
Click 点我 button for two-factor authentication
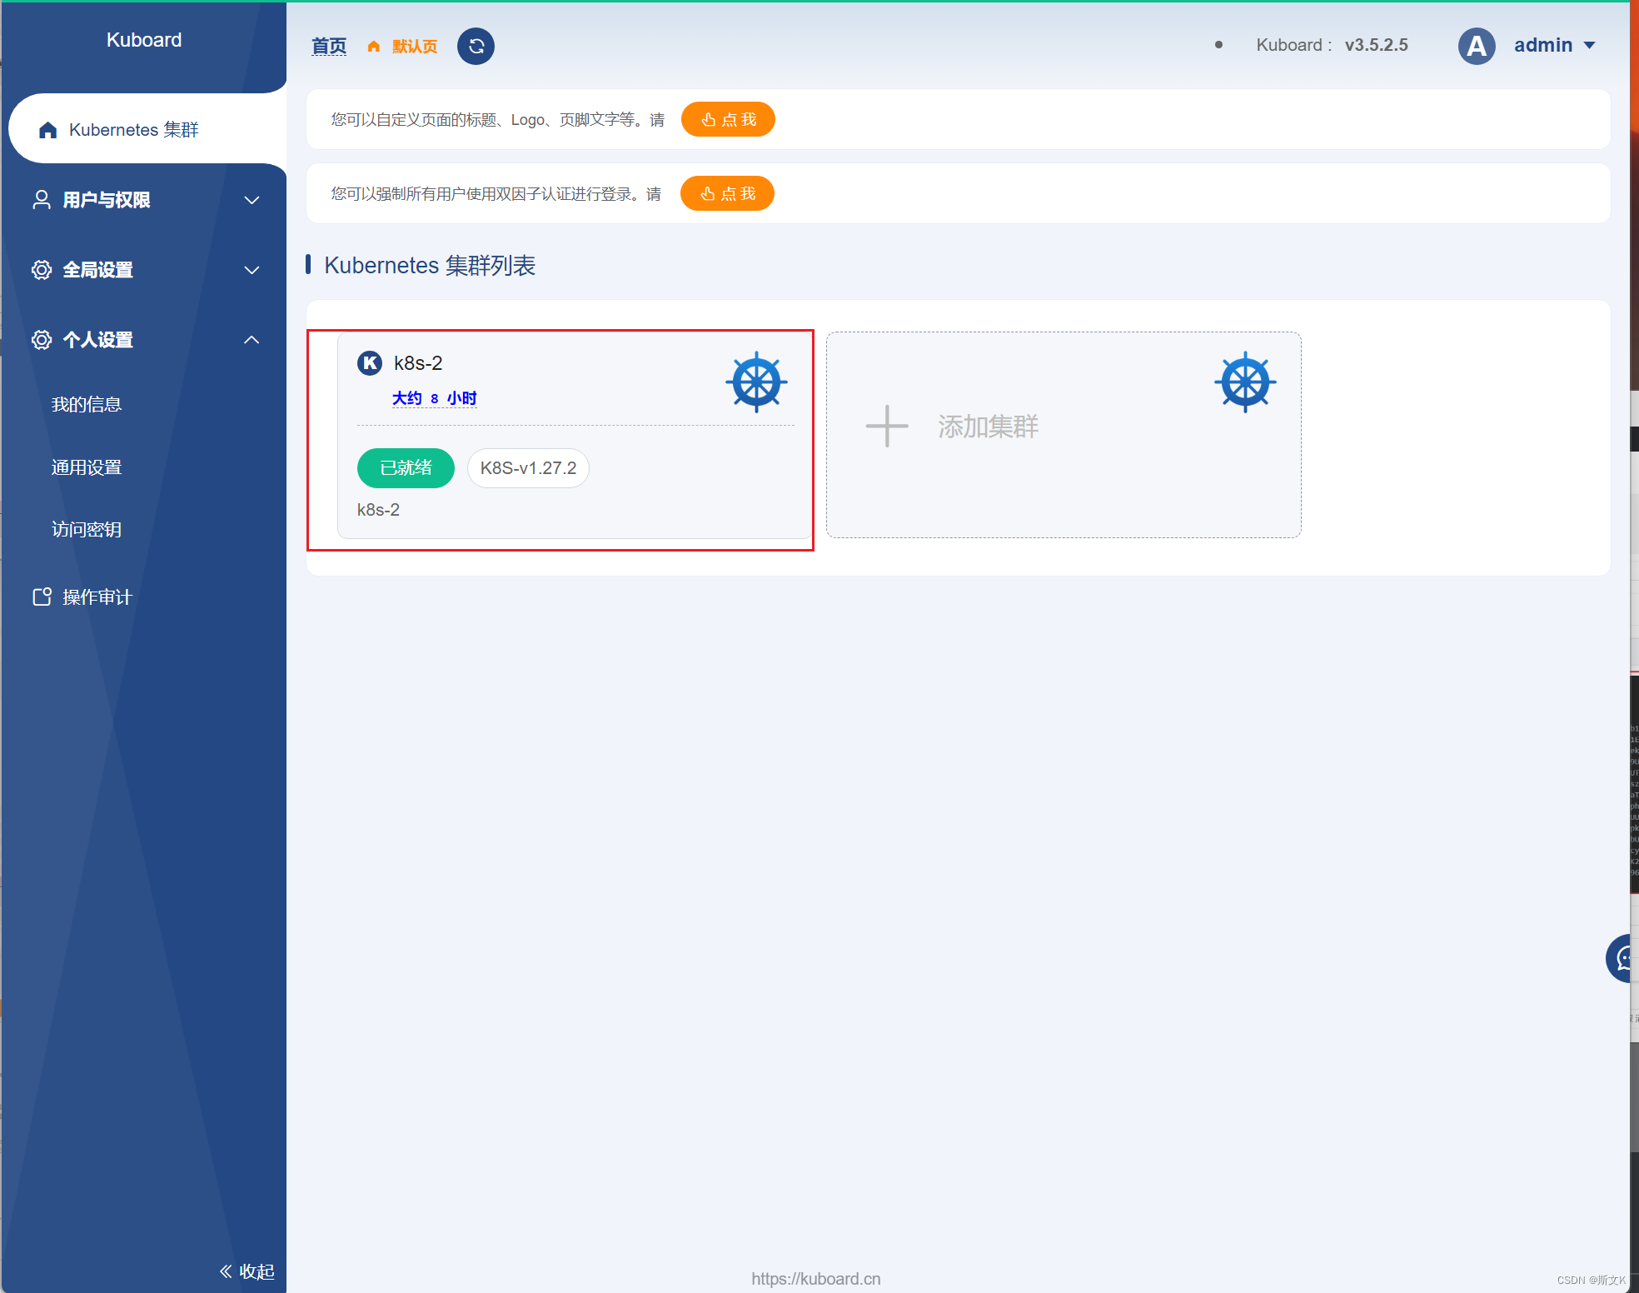pyautogui.click(x=727, y=193)
